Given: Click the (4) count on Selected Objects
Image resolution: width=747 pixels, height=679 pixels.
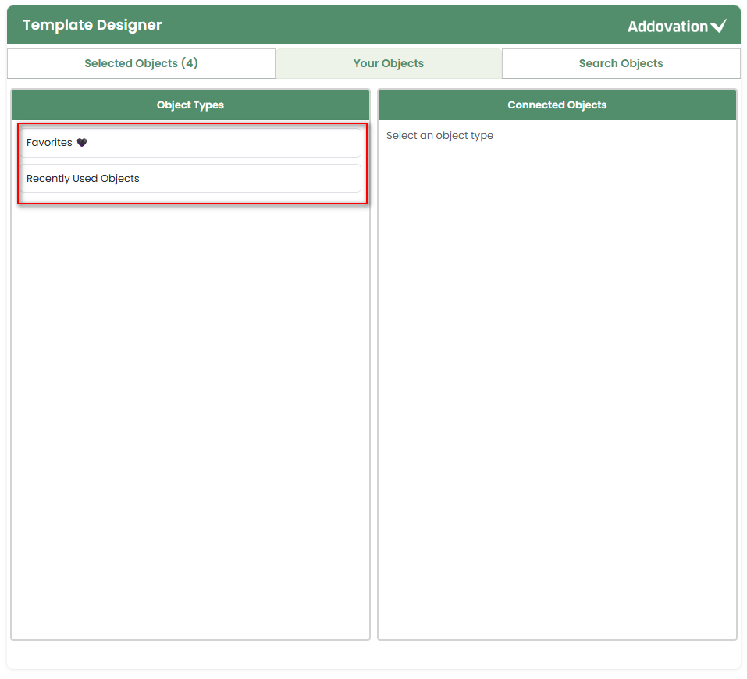Looking at the screenshot, I should coord(189,63).
